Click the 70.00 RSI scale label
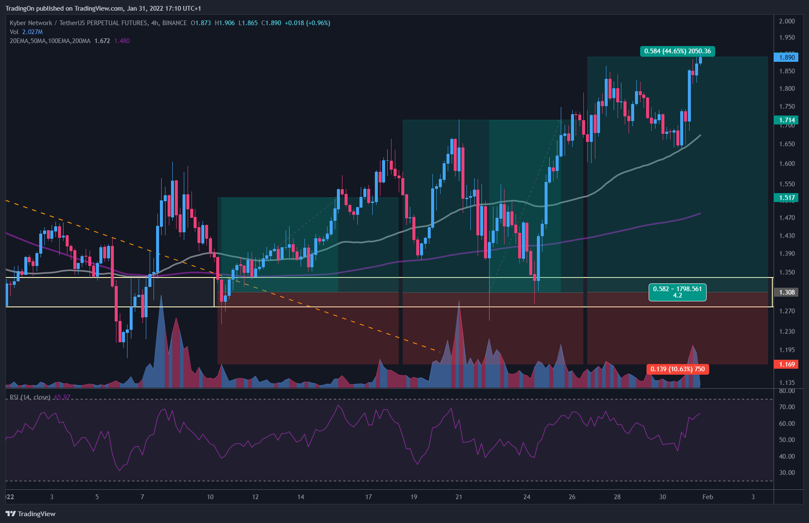The width and height of the screenshot is (809, 523). [787, 407]
